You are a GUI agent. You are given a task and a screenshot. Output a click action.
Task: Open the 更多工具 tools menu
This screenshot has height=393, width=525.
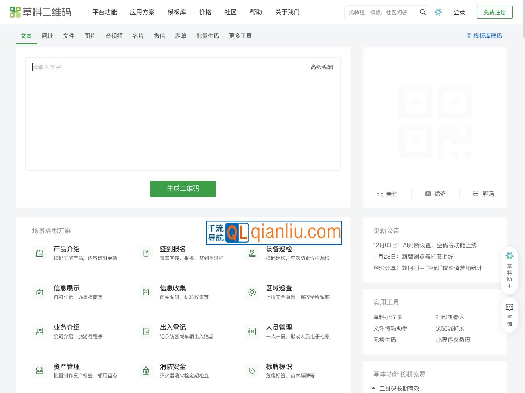click(240, 36)
